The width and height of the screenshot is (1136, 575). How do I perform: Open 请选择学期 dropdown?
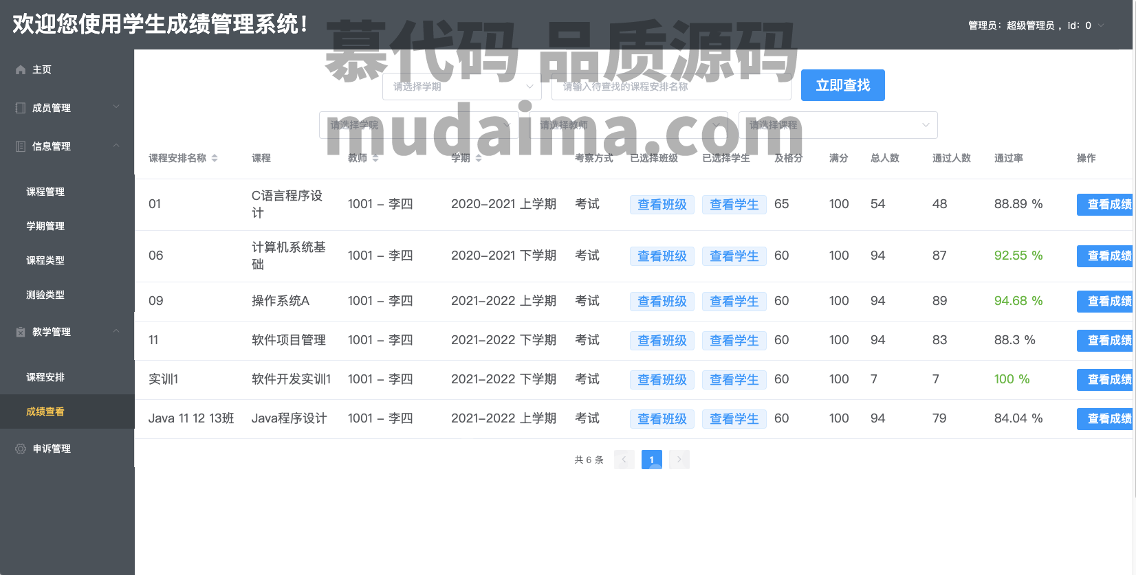[x=462, y=87]
